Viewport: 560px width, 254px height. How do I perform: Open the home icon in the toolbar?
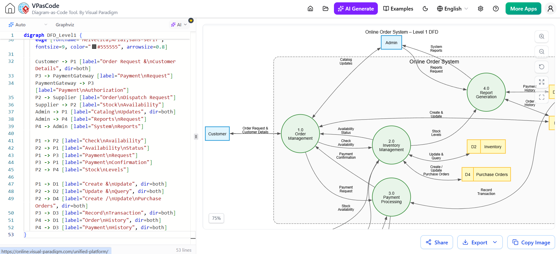point(310,8)
